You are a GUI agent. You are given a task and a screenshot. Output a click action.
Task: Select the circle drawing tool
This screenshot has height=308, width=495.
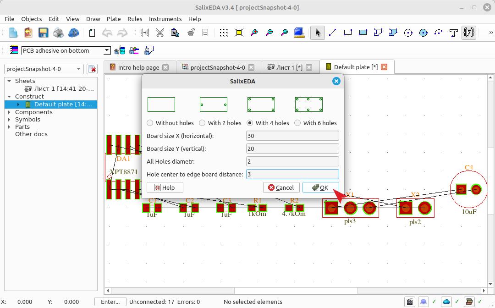408,33
